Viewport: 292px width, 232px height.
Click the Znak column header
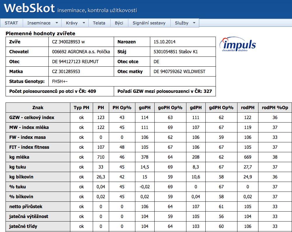pos(38,107)
